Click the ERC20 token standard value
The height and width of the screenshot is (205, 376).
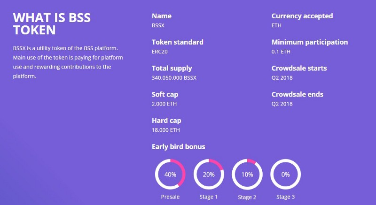click(x=160, y=52)
